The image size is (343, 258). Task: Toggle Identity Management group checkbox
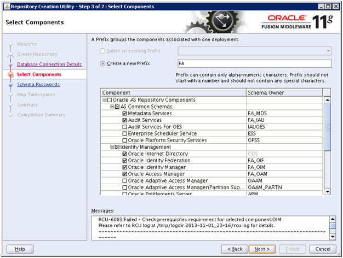(x=117, y=147)
